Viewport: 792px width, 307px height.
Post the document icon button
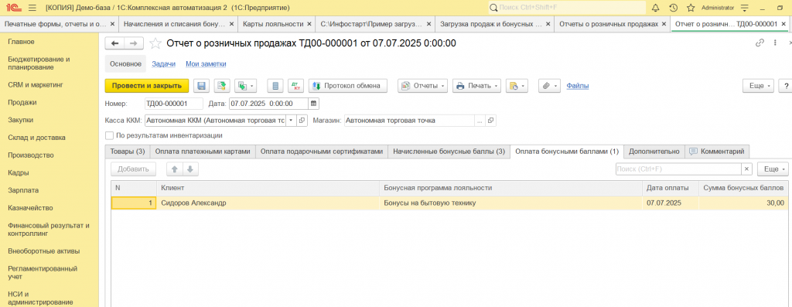coord(221,86)
